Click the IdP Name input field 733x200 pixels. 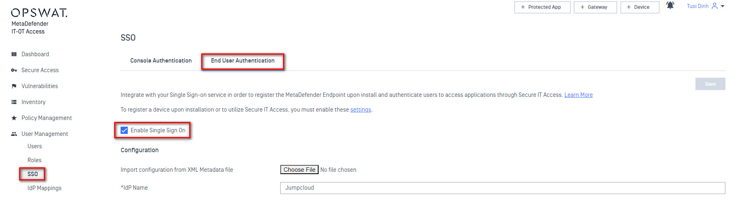point(502,188)
